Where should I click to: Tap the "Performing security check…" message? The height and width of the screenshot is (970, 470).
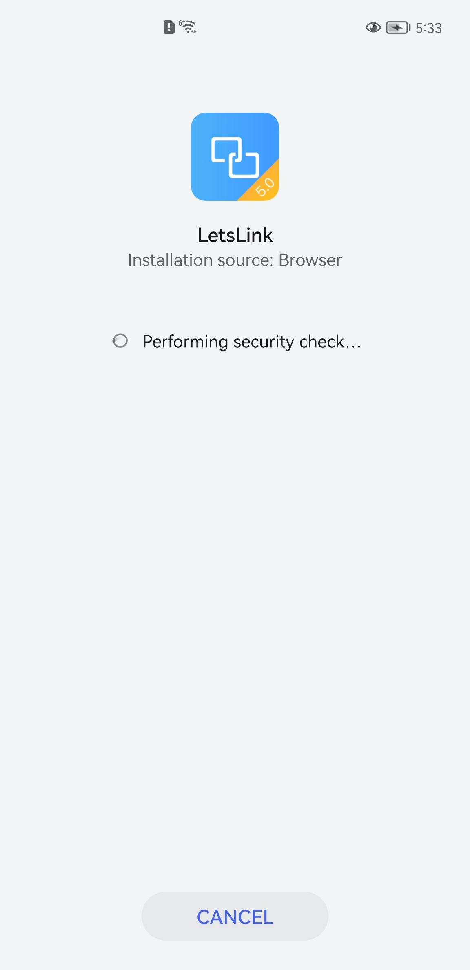pyautogui.click(x=252, y=342)
